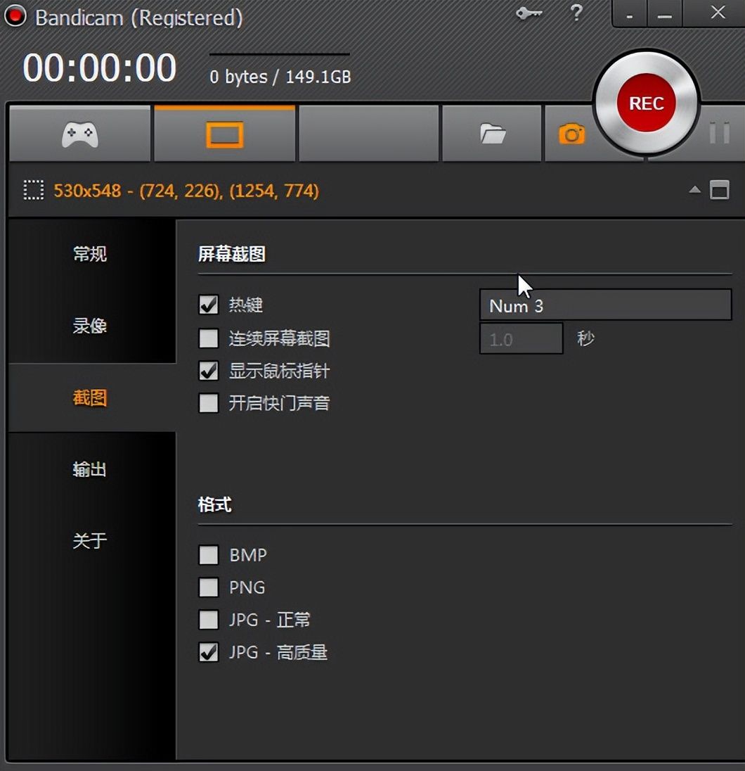Open the output folder icon
The width and height of the screenshot is (745, 771).
coord(493,134)
